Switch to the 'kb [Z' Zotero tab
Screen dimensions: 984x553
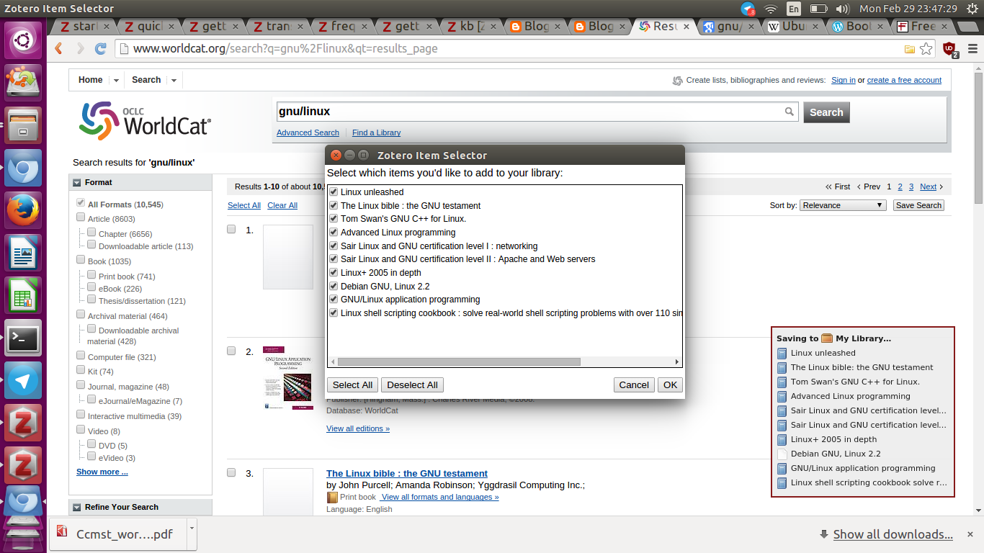pyautogui.click(x=473, y=27)
